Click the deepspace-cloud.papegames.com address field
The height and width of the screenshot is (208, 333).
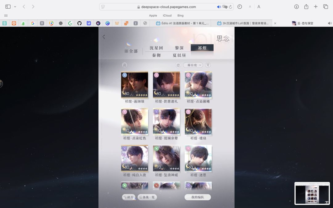pos(166,7)
